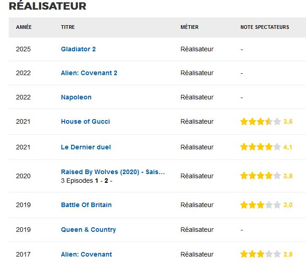The height and width of the screenshot is (263, 306).
Task: Click the star rating for House of Gucci
Action: click(260, 121)
